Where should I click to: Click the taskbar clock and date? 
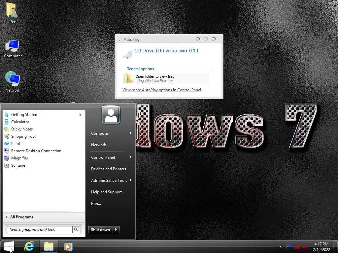point(321,247)
